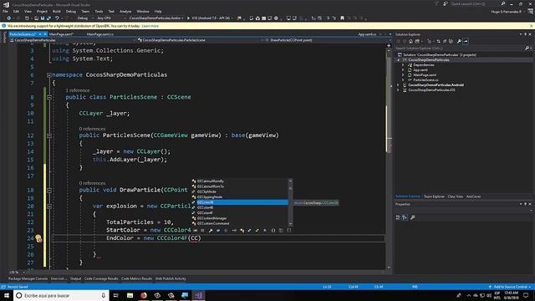Select ParticlesScene.cs in Solution Explorer
This screenshot has height=301, width=535.
coord(425,80)
